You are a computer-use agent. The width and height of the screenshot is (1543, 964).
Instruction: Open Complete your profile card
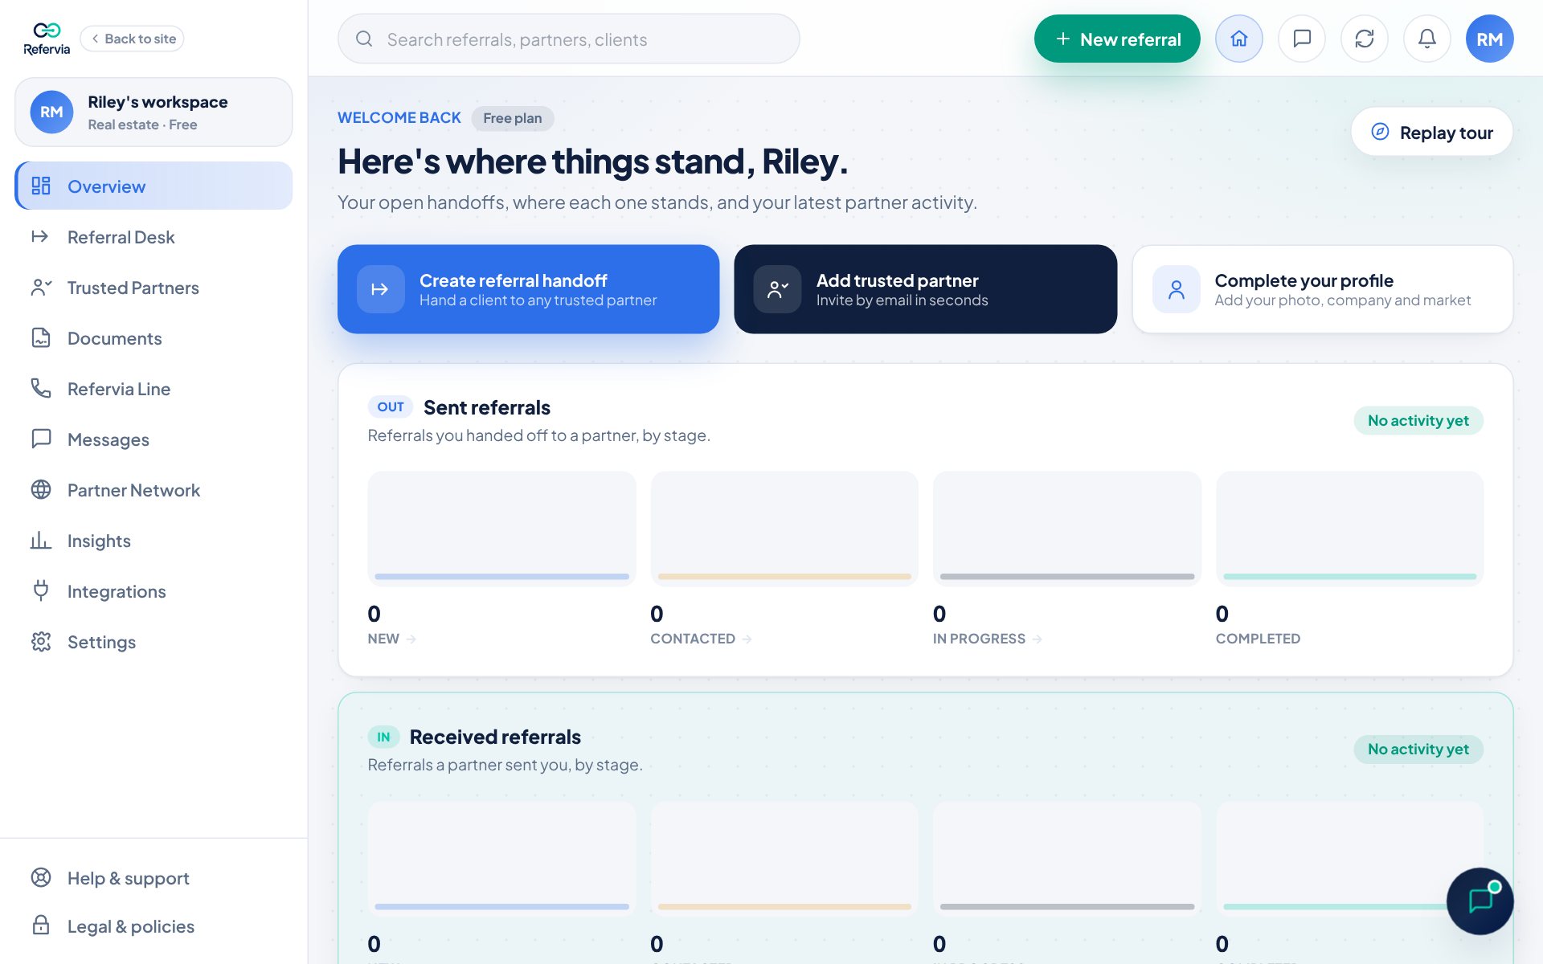click(1322, 289)
